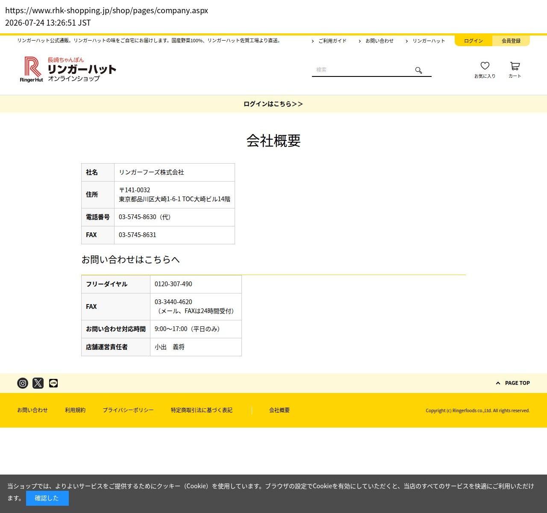Select manager name 小出 義将
The height and width of the screenshot is (513, 547).
(170, 347)
